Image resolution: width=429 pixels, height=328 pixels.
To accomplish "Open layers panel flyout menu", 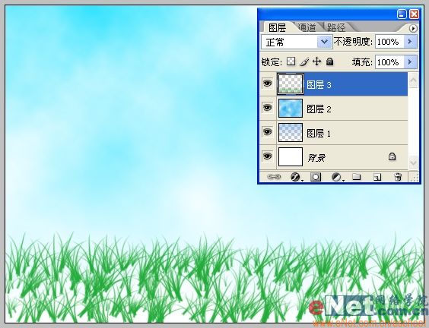I will (413, 28).
